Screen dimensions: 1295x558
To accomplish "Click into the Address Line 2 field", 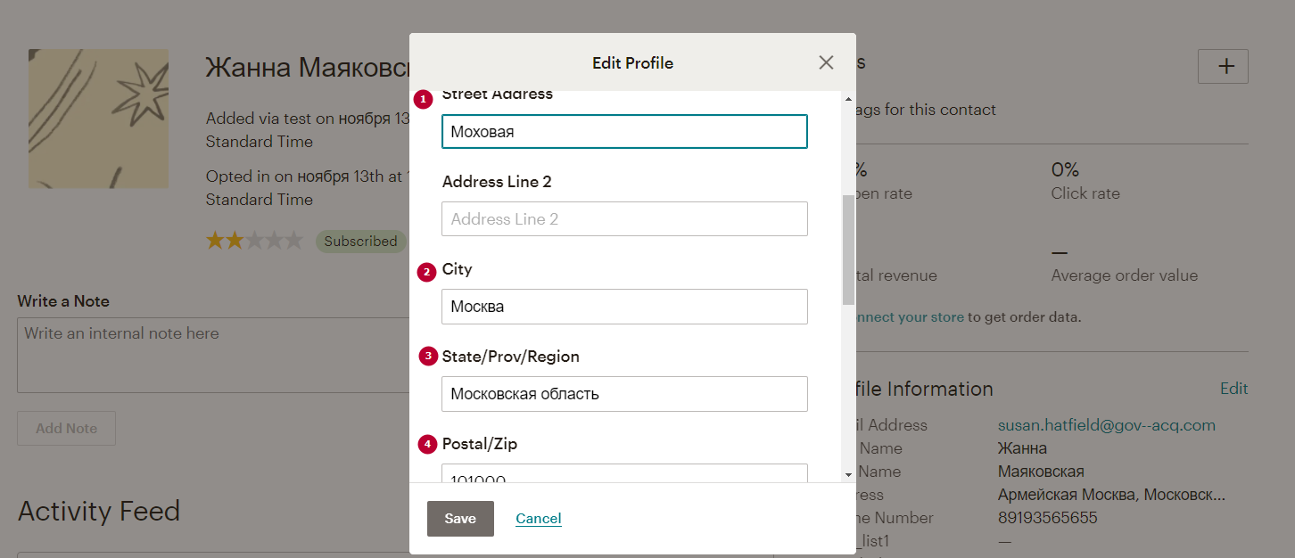I will 624,218.
